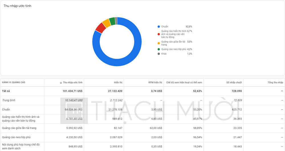
Task: Click the Chế độ xem hiện hoạt có thể xem header
Action: pos(184,83)
